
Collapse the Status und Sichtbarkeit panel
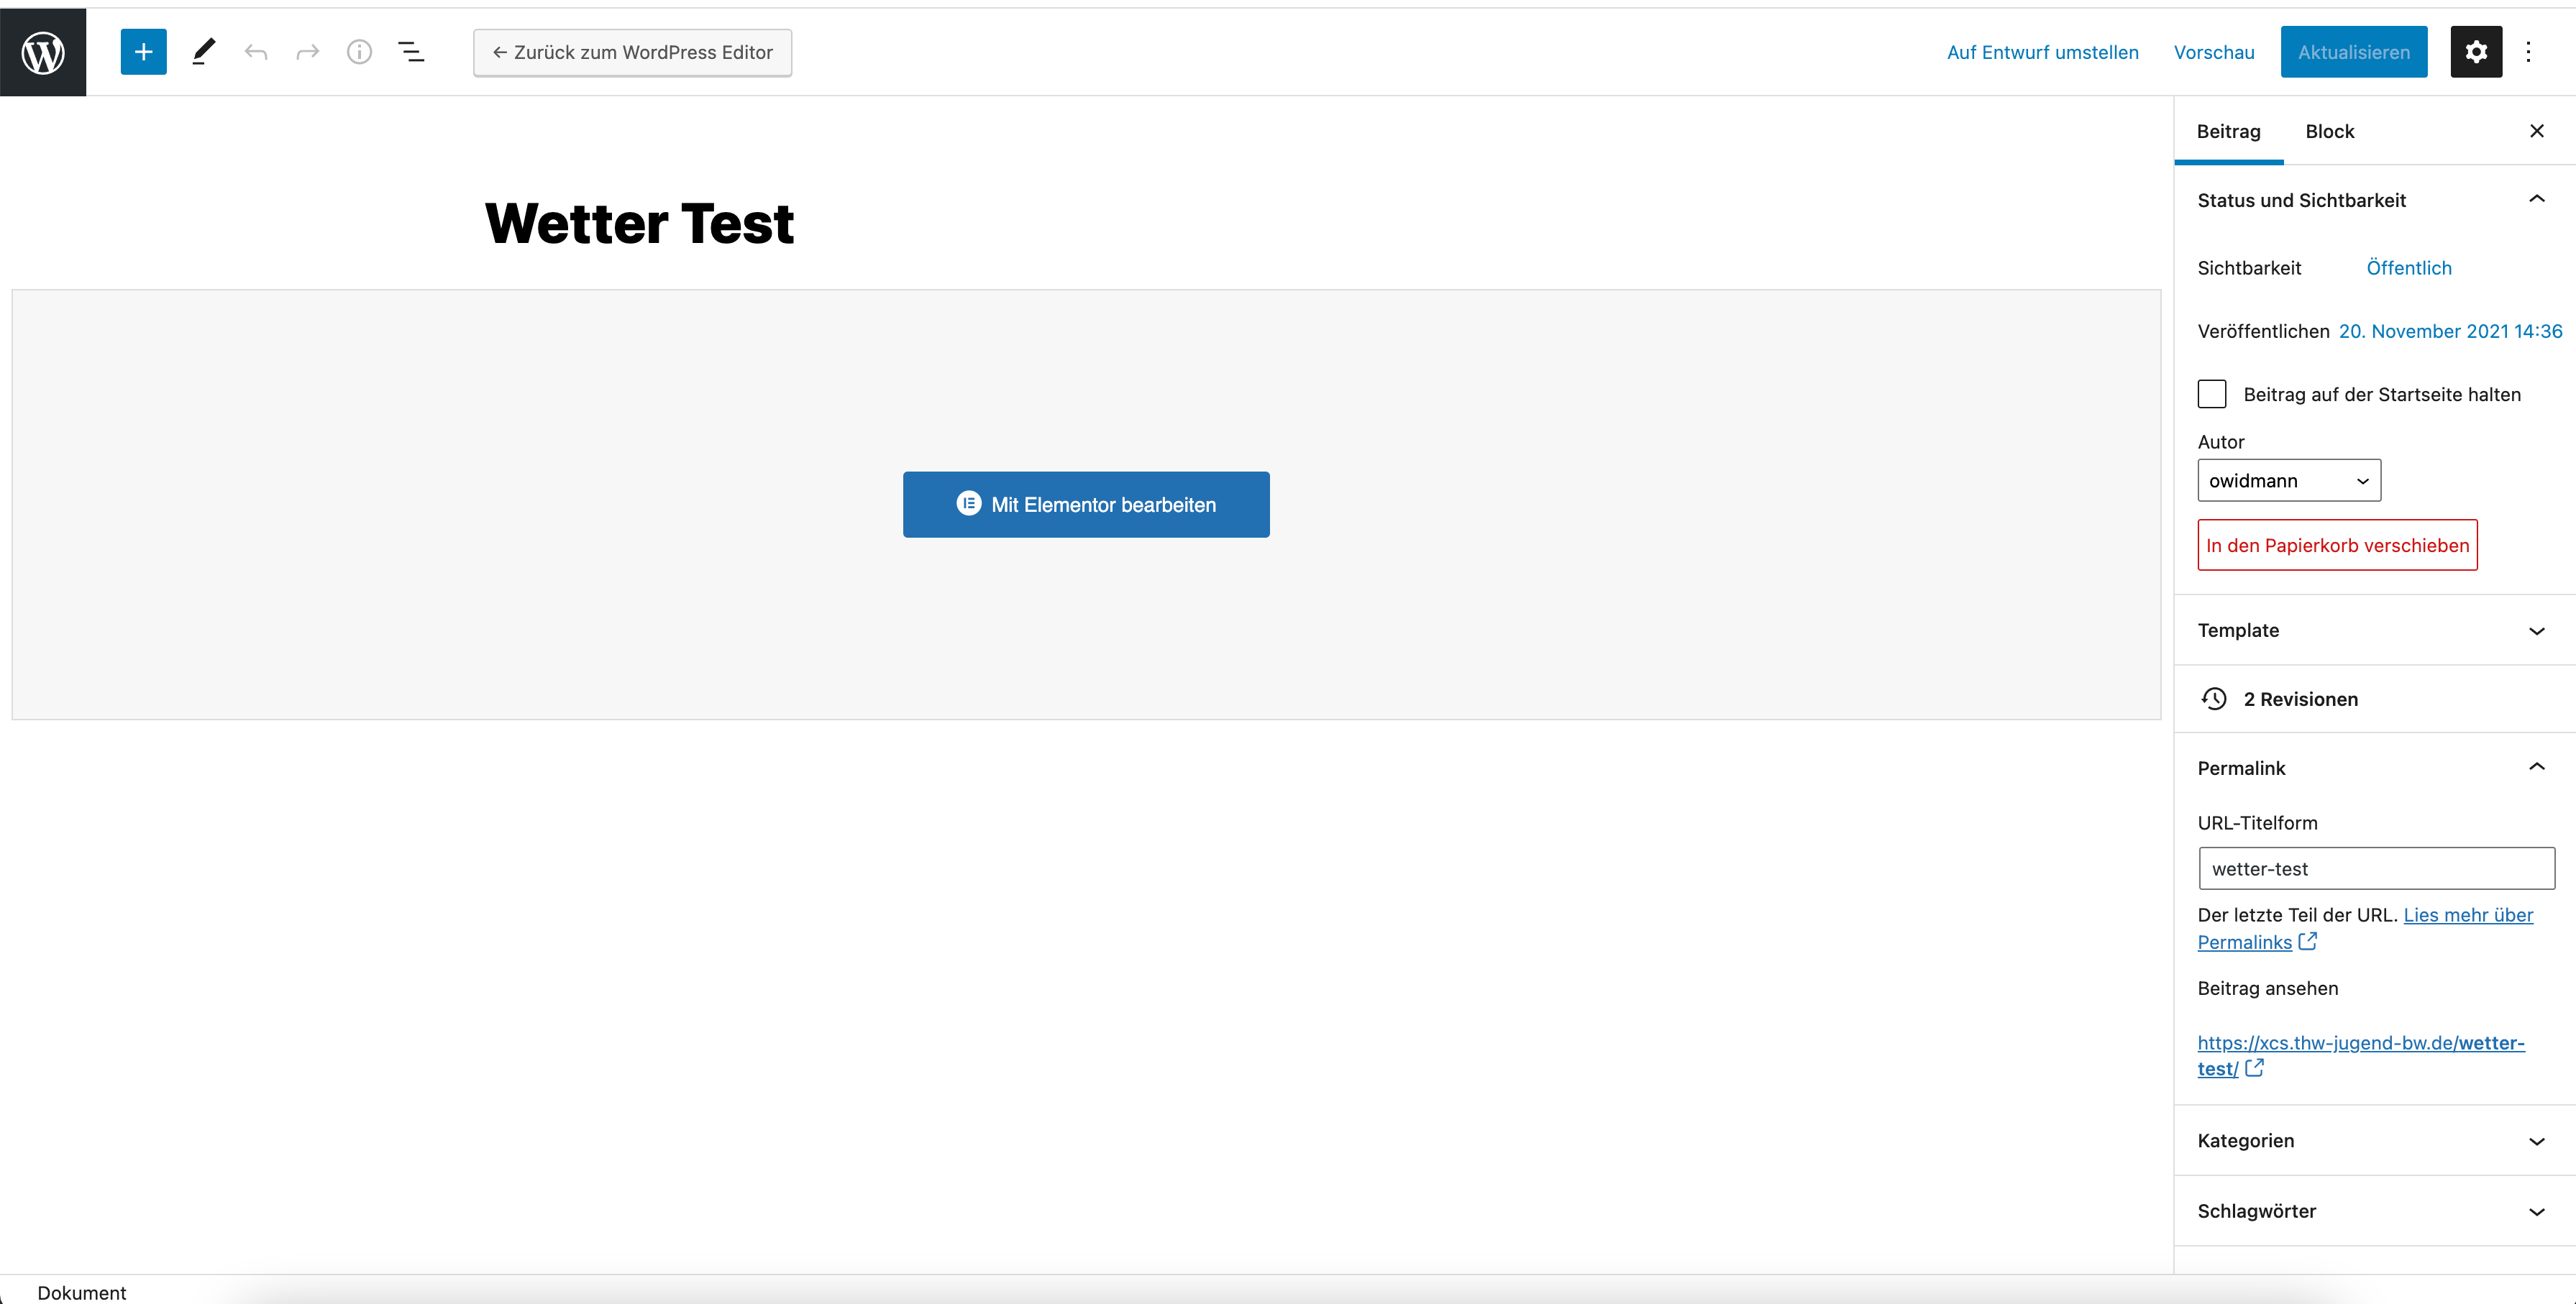[x=2374, y=200]
